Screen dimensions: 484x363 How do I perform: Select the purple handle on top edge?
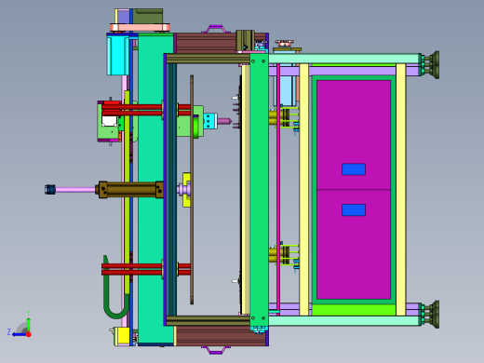[x=216, y=29]
